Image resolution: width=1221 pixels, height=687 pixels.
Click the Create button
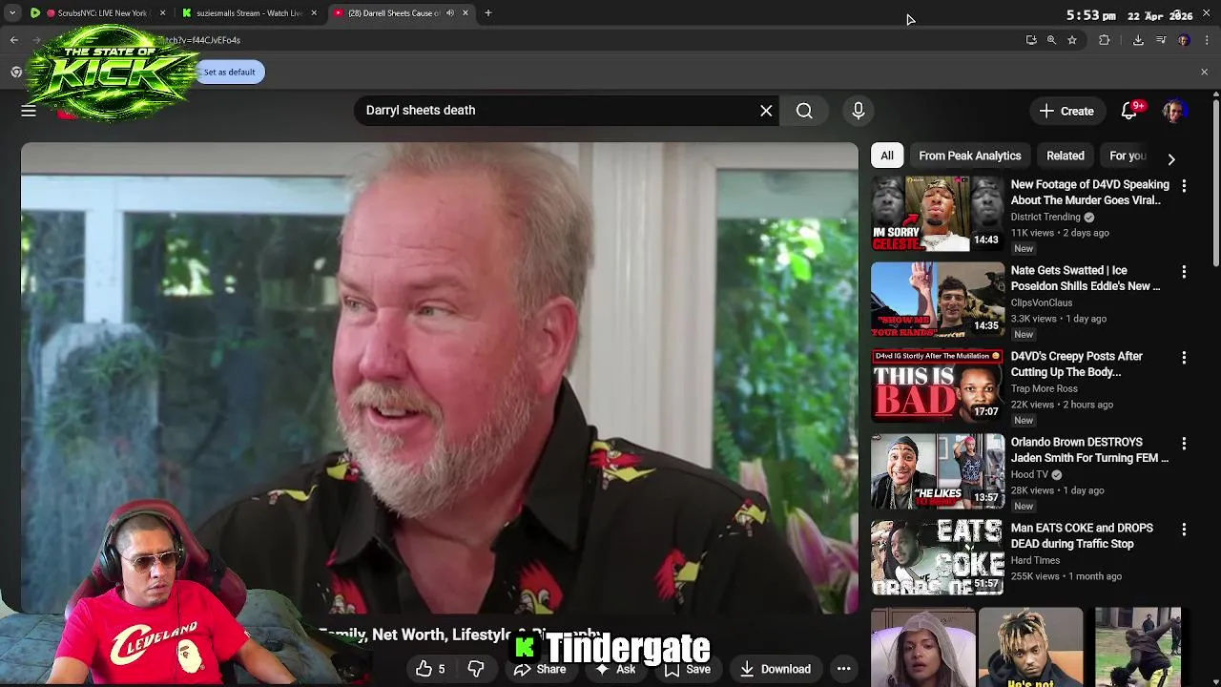[1066, 111]
